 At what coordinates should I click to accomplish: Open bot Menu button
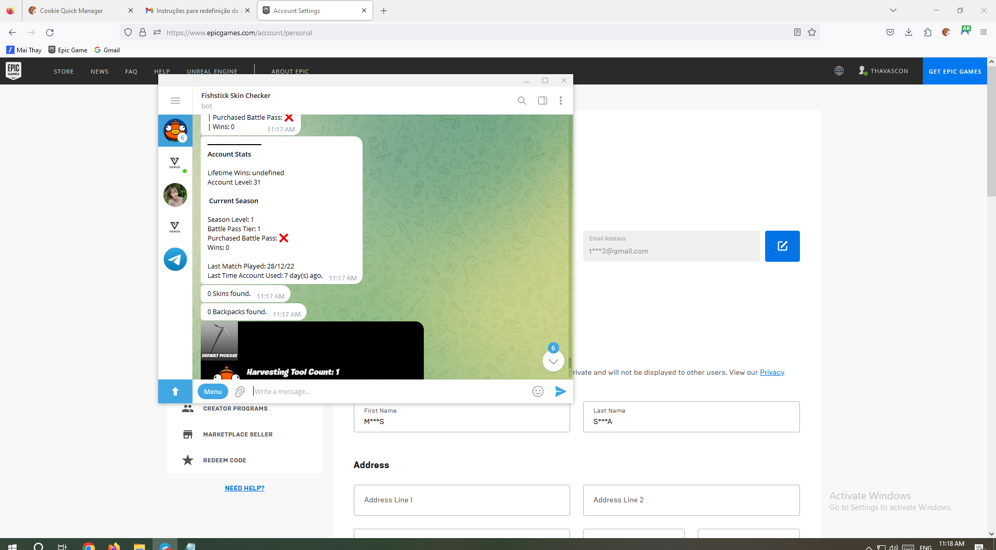[213, 391]
